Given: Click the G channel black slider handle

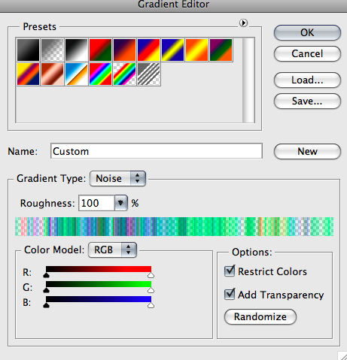Looking at the screenshot, I should (46, 290).
